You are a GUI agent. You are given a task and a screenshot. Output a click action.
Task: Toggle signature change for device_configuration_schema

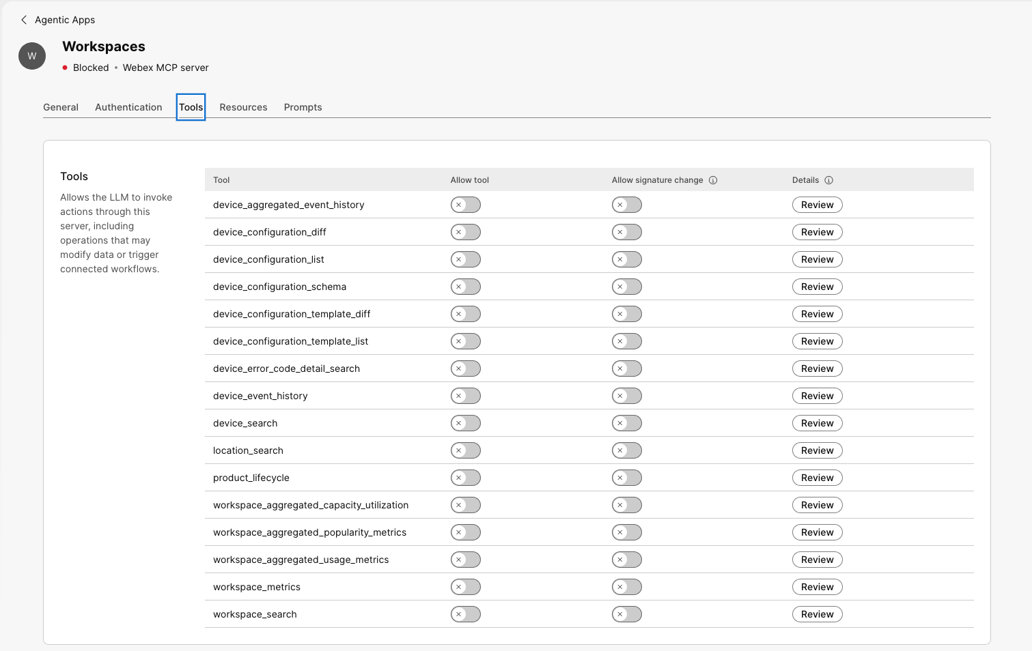(627, 287)
